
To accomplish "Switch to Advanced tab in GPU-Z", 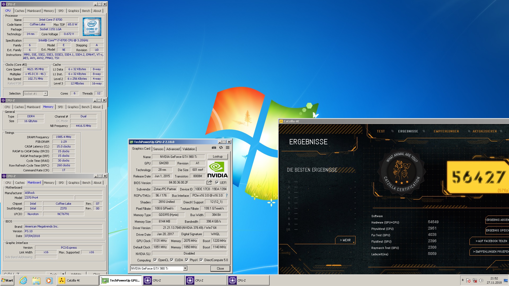I will [173, 149].
